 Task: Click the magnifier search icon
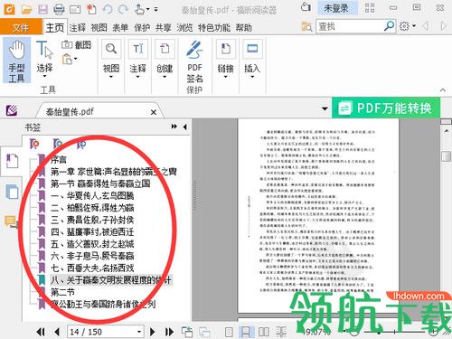(x=389, y=26)
